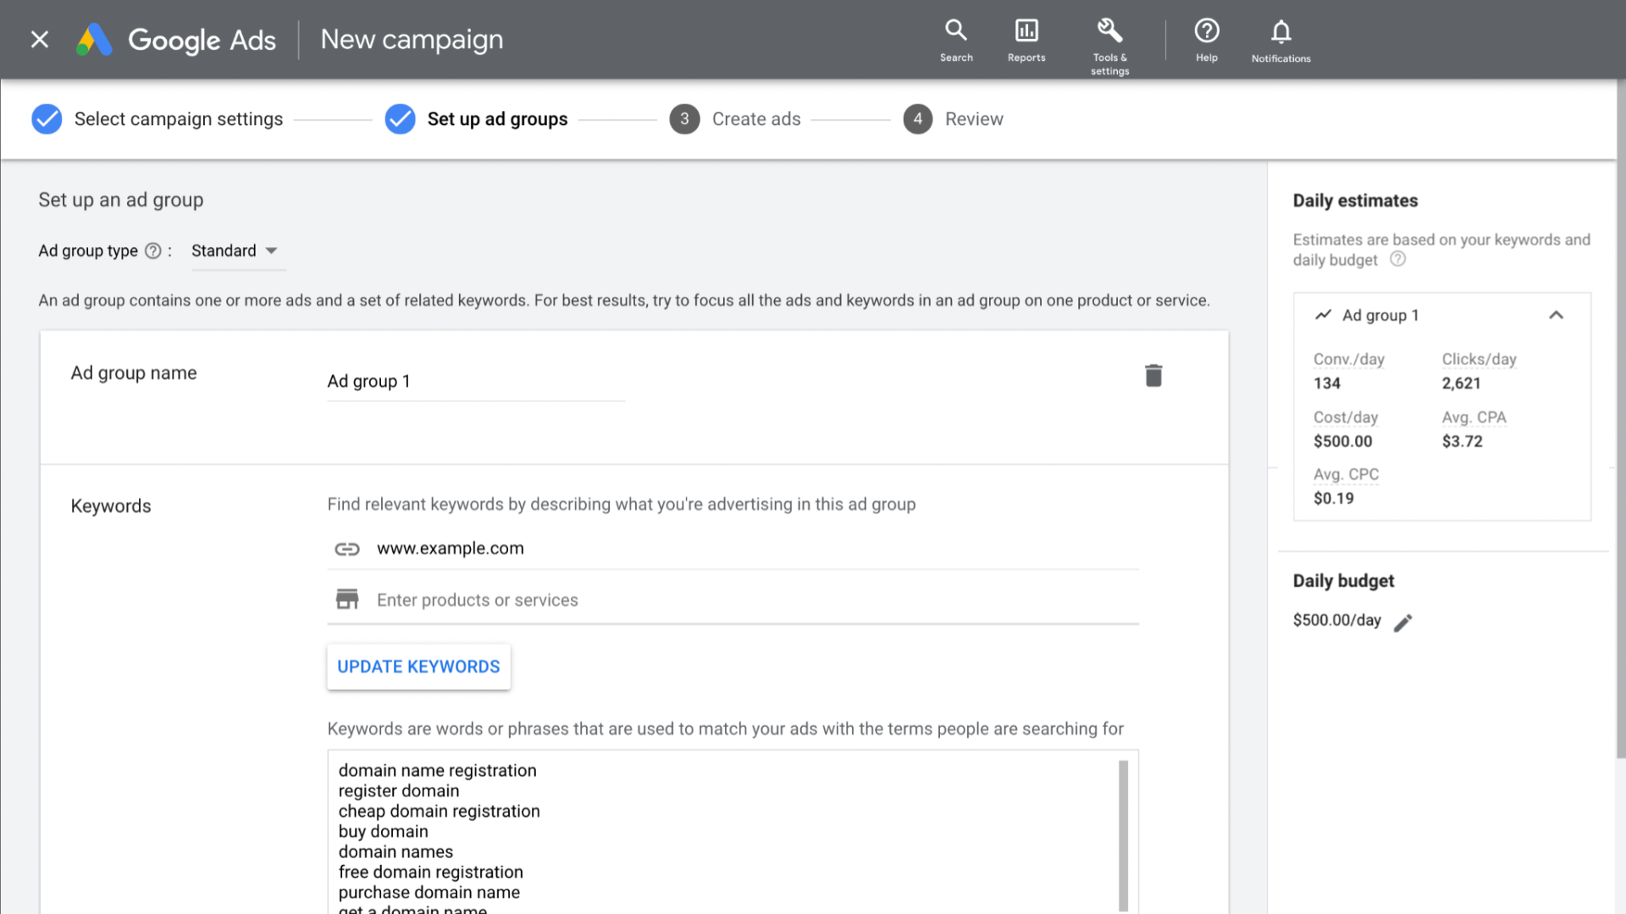Image resolution: width=1626 pixels, height=914 pixels.
Task: Open the Standard ad group type dropdown
Action: [235, 251]
